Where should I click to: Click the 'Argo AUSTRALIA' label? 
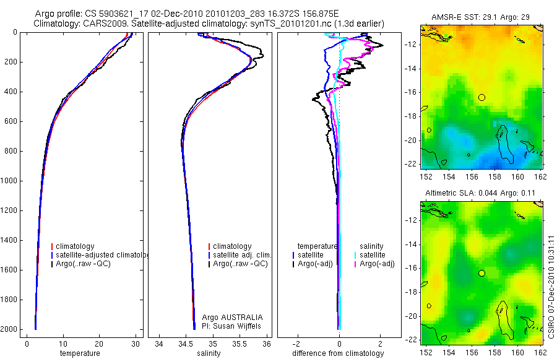[232, 318]
